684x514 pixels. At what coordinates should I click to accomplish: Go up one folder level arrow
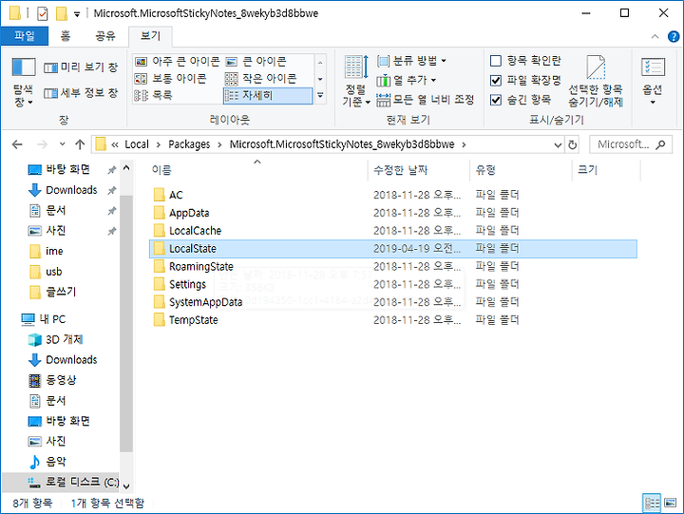coord(80,144)
